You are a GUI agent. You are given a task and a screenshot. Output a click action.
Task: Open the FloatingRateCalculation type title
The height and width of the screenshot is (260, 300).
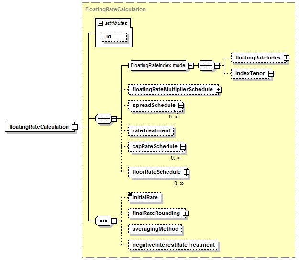click(x=115, y=9)
